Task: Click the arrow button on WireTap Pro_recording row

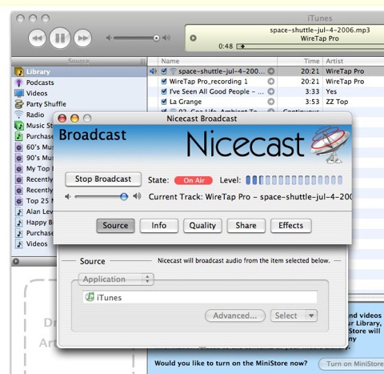Action: [x=271, y=82]
